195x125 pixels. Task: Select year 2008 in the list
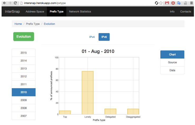24,108
